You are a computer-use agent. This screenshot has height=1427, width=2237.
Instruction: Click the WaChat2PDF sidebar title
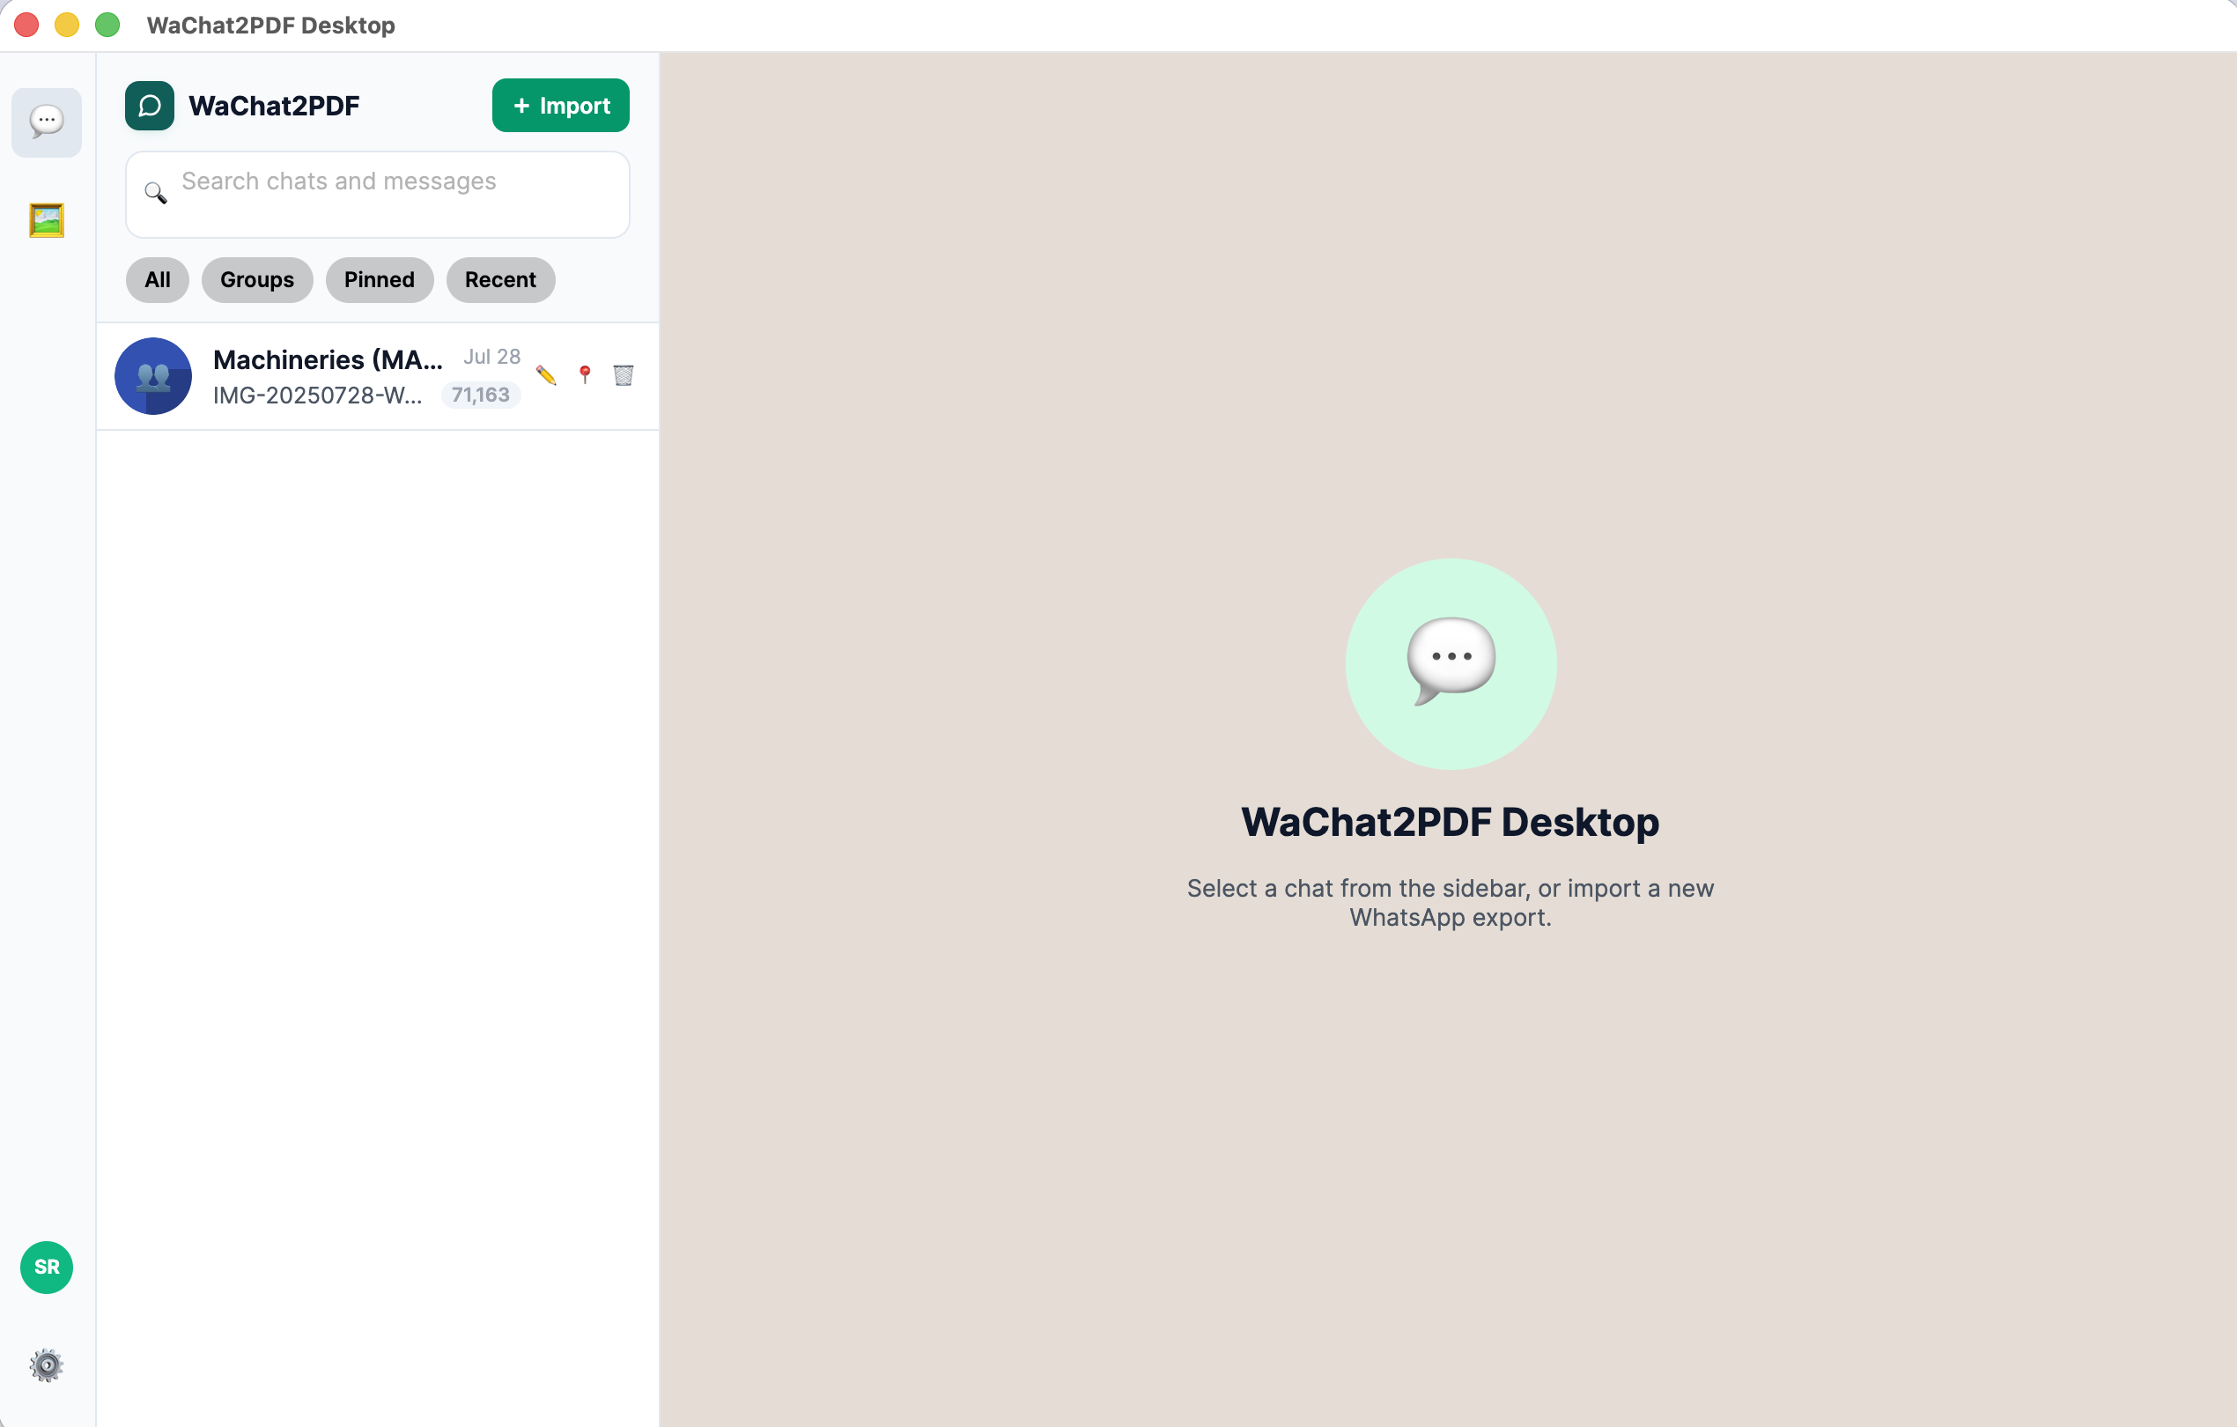[x=274, y=106]
